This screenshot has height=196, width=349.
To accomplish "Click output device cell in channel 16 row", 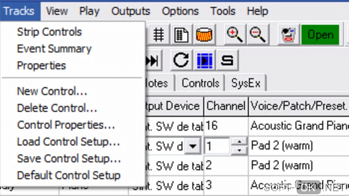I will [x=174, y=126].
